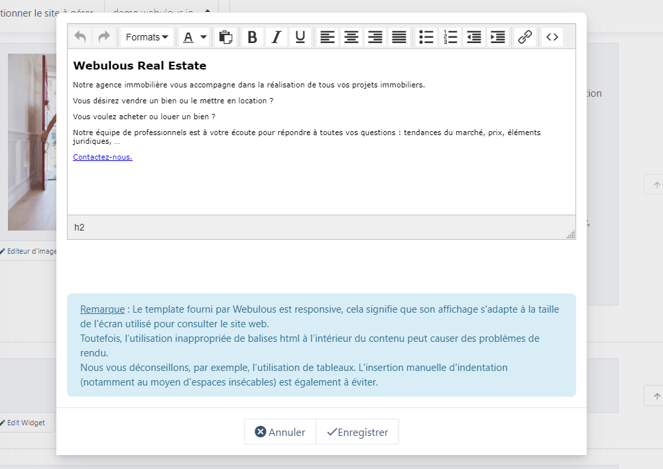Toggle bold formatting
The width and height of the screenshot is (663, 469).
(252, 37)
